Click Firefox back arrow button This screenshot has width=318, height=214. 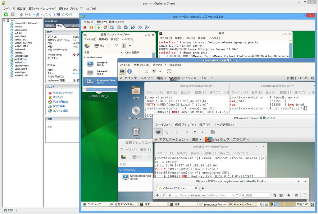(157, 195)
